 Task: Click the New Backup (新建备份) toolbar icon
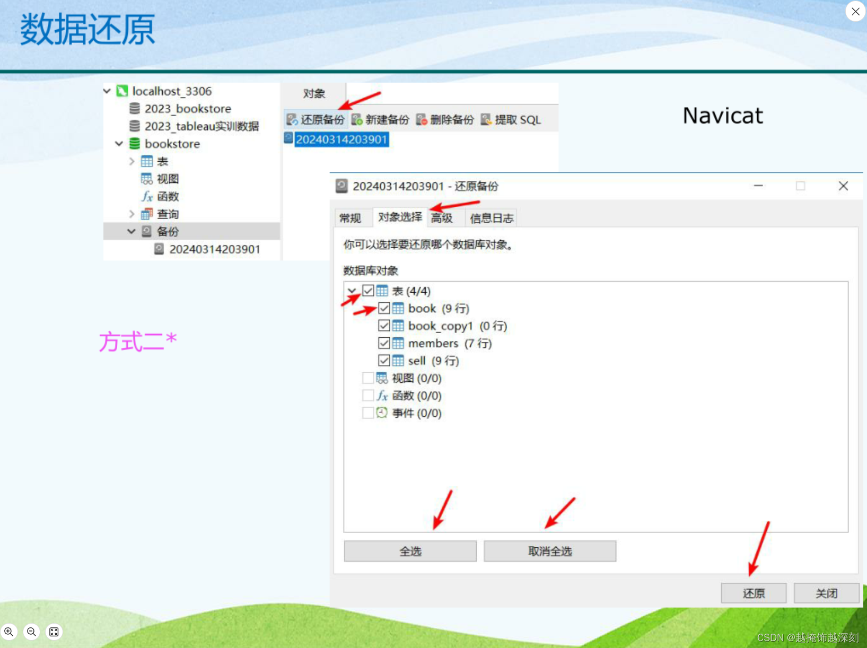click(x=357, y=120)
